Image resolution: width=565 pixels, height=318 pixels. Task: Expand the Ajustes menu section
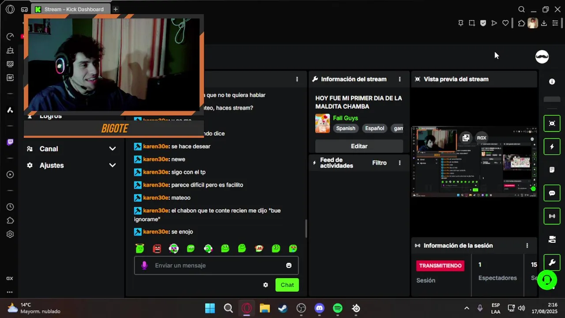pos(71,165)
